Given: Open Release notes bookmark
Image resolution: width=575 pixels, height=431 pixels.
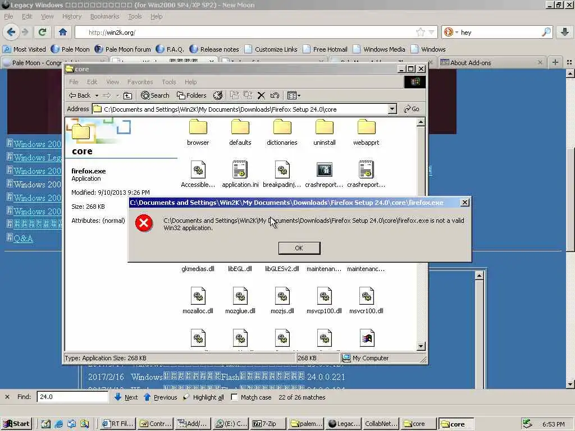Looking at the screenshot, I should pyautogui.click(x=214, y=49).
